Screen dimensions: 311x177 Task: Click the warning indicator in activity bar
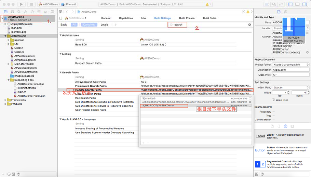[x=208, y=4]
